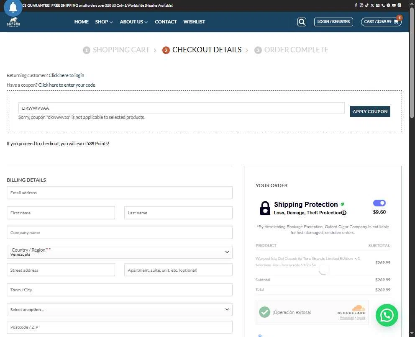Click the Warped Isla Del Cocodrilo product name

click(x=304, y=259)
